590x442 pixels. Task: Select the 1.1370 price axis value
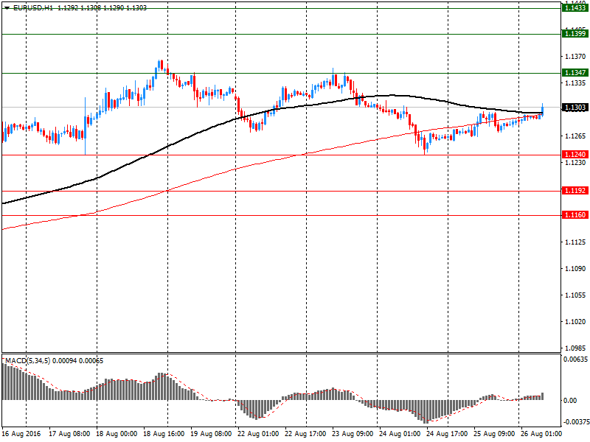tap(575, 57)
